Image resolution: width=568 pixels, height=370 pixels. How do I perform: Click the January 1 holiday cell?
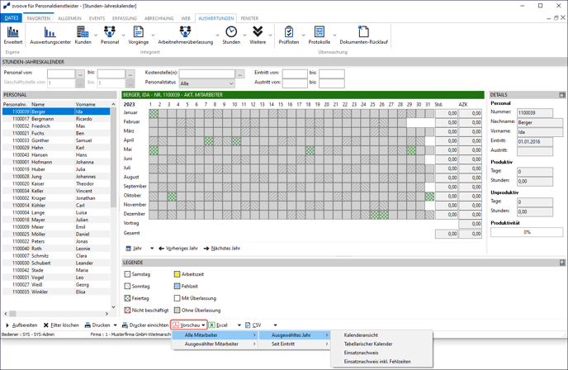click(154, 113)
